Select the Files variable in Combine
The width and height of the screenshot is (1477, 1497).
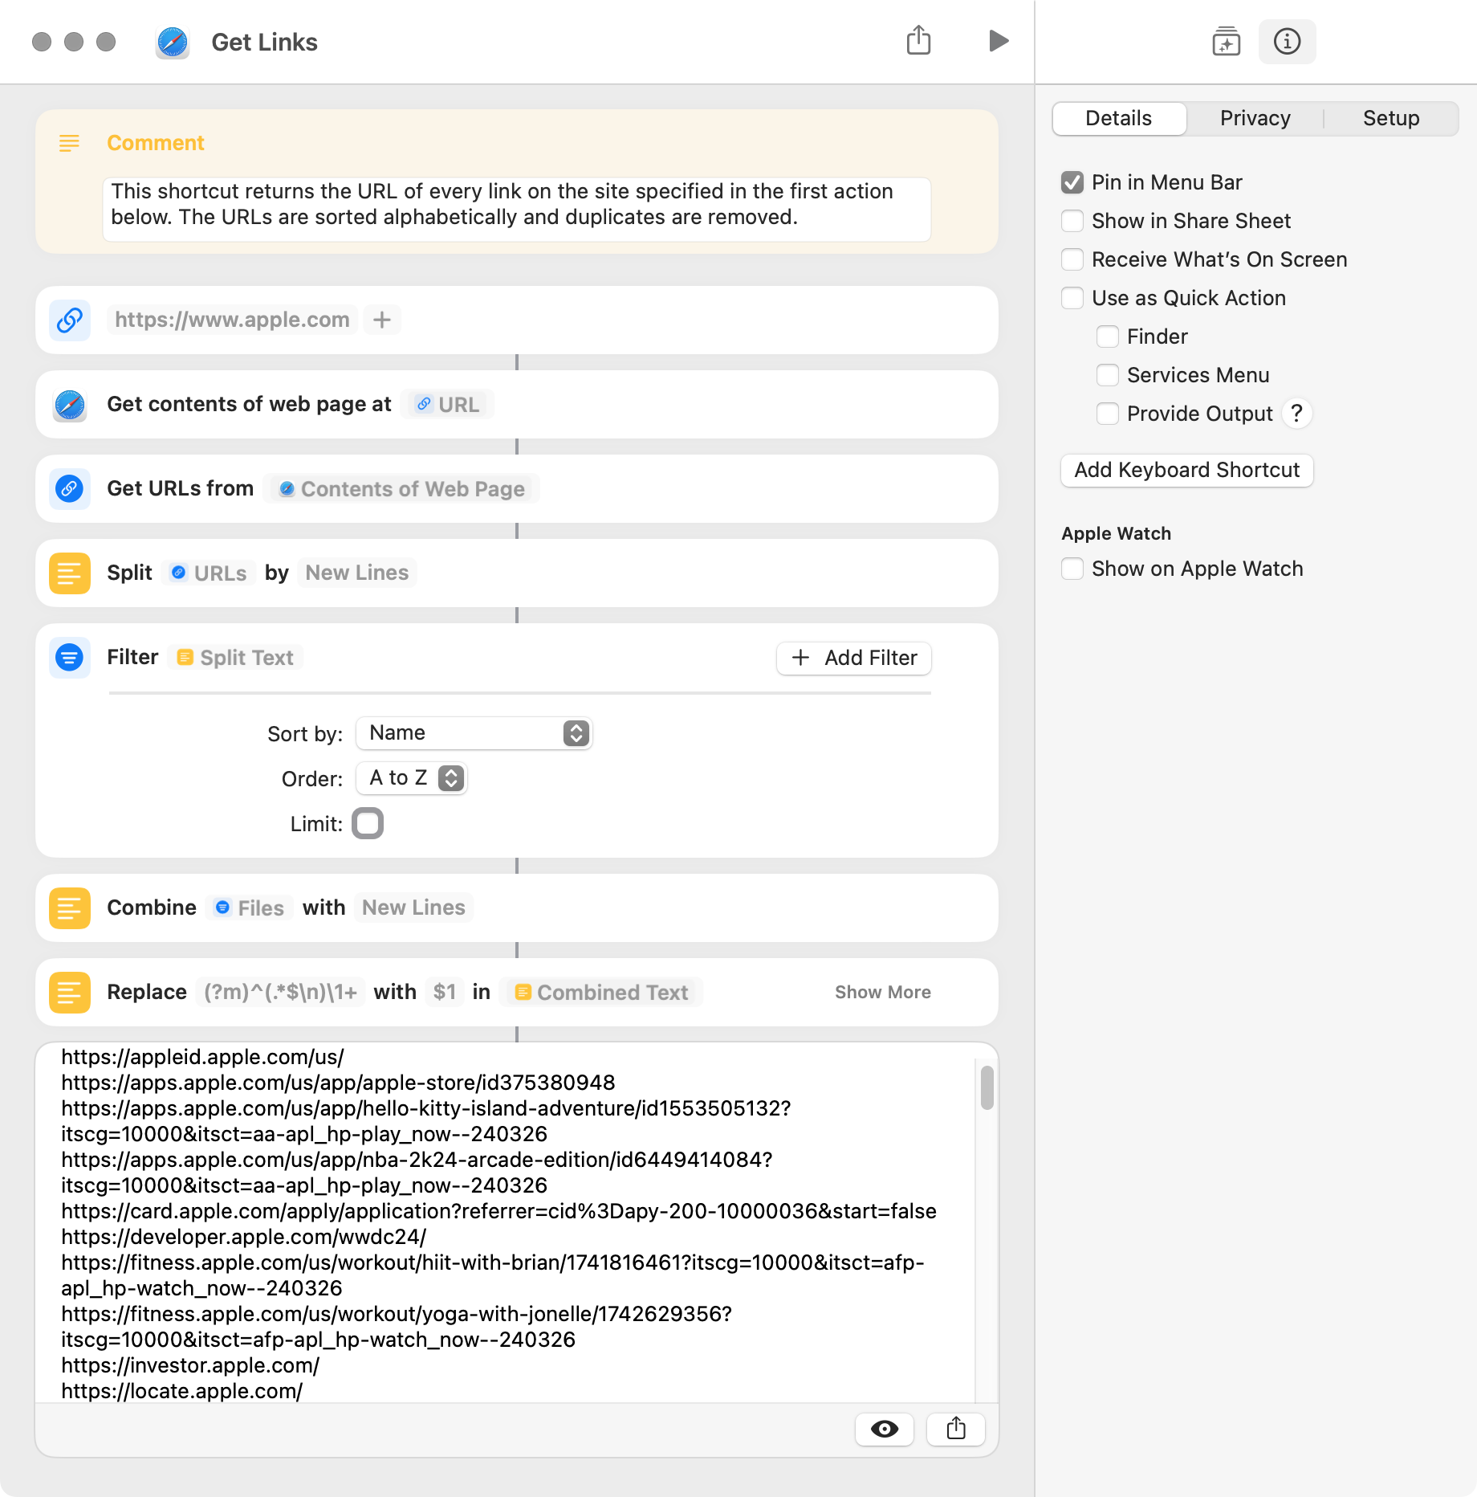click(250, 908)
